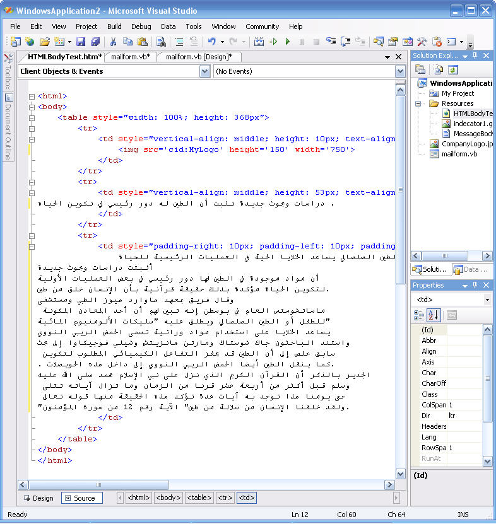Click the <table> breadcrumb tag button
The image size is (496, 524).
pyautogui.click(x=199, y=498)
